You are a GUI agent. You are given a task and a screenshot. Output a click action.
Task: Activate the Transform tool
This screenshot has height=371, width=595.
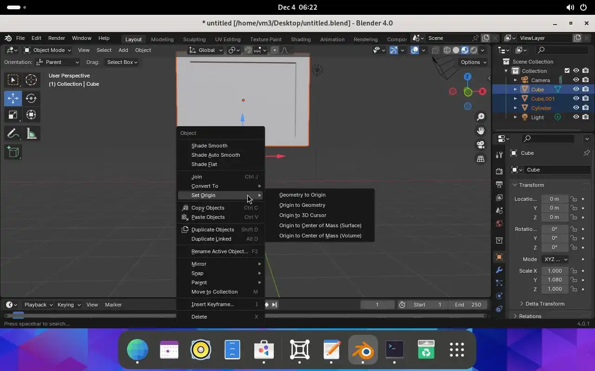tap(31, 115)
